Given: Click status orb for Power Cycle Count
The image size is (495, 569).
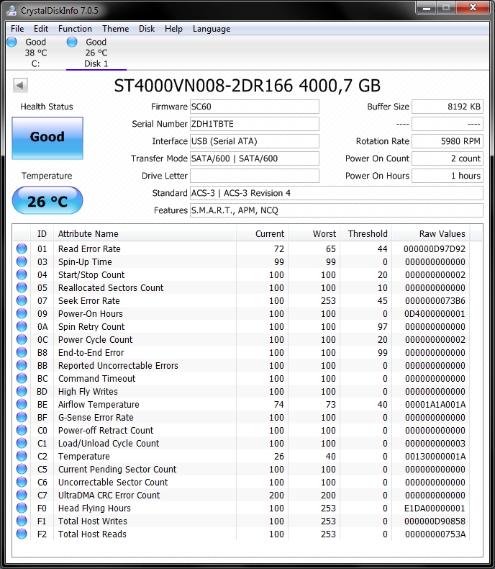Looking at the screenshot, I should tap(22, 339).
